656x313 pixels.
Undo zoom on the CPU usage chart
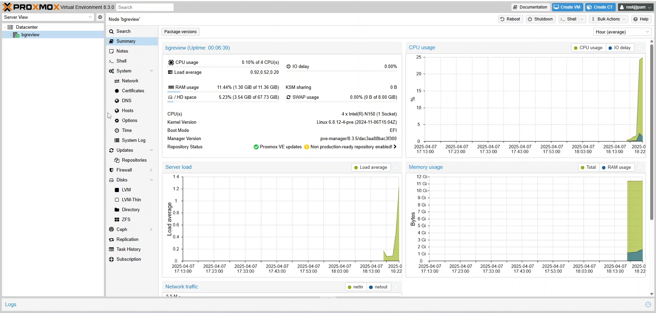(x=640, y=48)
